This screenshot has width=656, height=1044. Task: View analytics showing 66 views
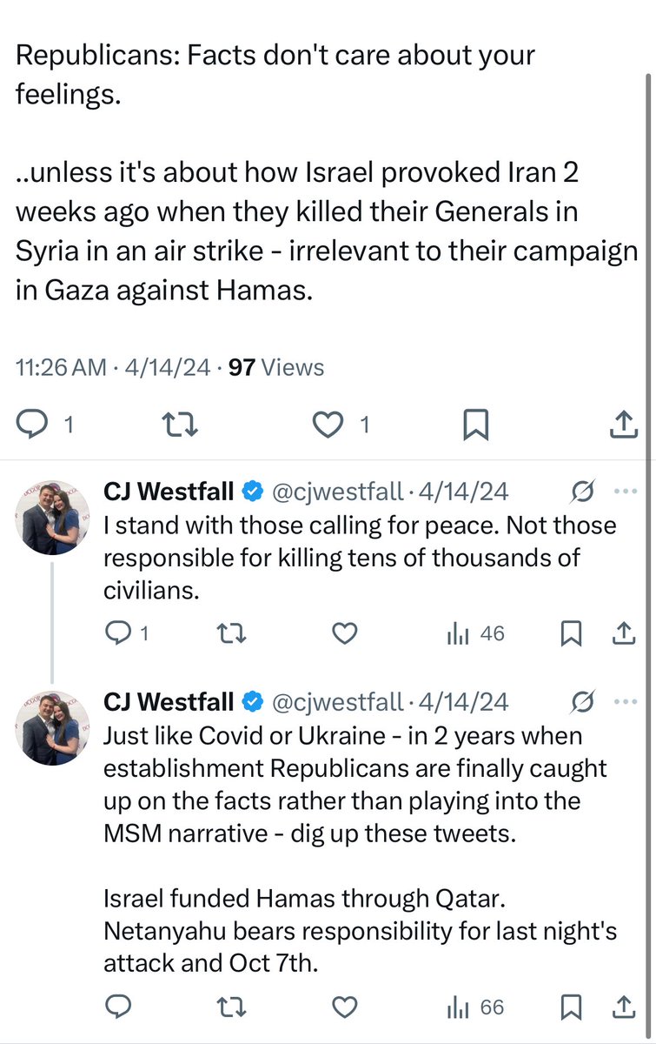[x=474, y=1007]
